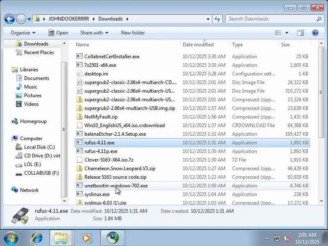328x246 pixels.
Task: Select the NotMyFault.zip file icon
Action: 80,116
